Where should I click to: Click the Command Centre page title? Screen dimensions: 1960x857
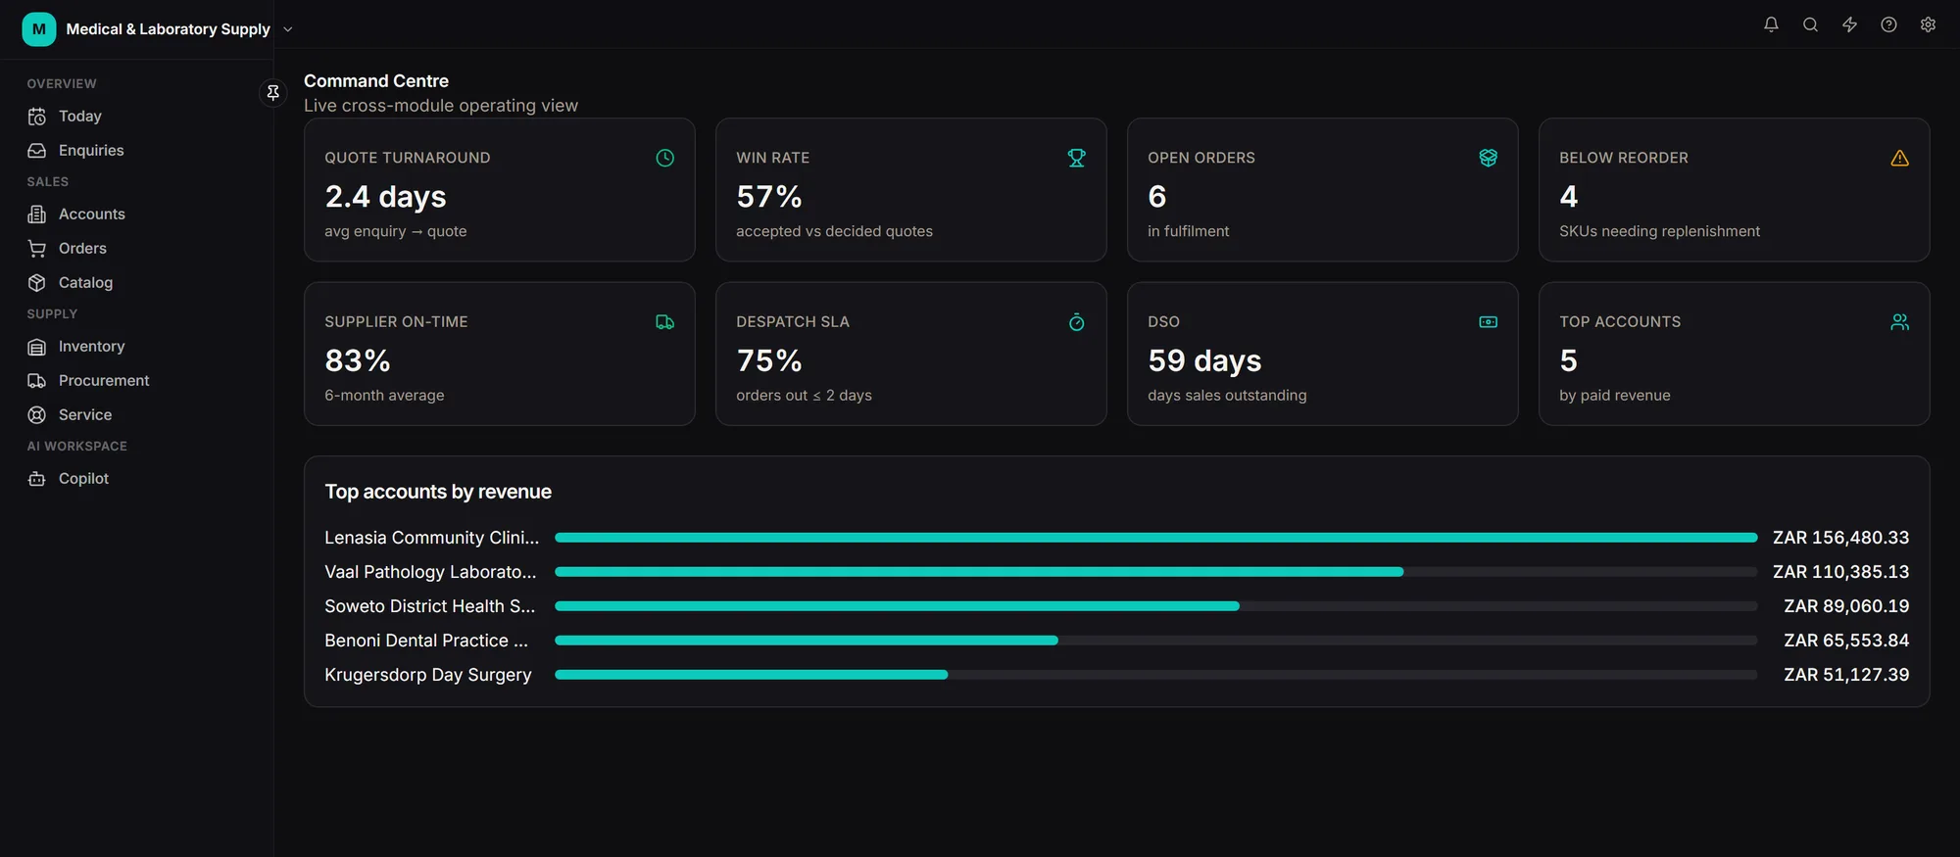tap(376, 81)
